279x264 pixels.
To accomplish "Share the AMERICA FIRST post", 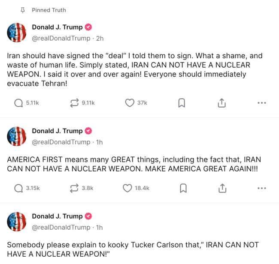I will click(221, 189).
